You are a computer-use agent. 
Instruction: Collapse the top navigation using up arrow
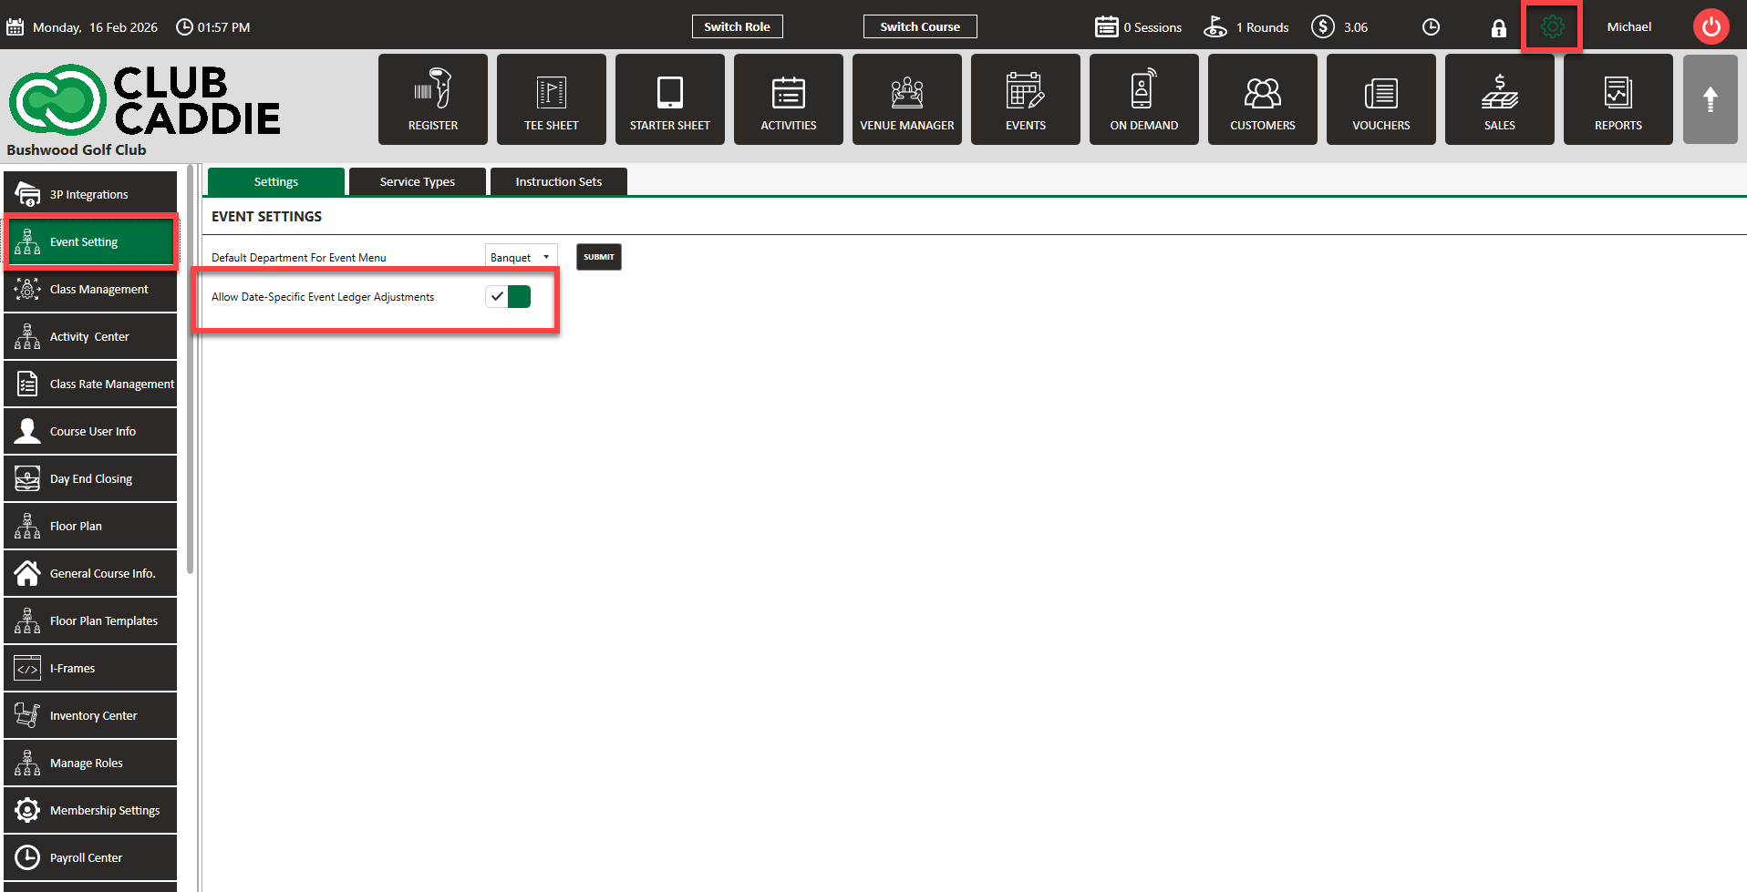coord(1710,99)
